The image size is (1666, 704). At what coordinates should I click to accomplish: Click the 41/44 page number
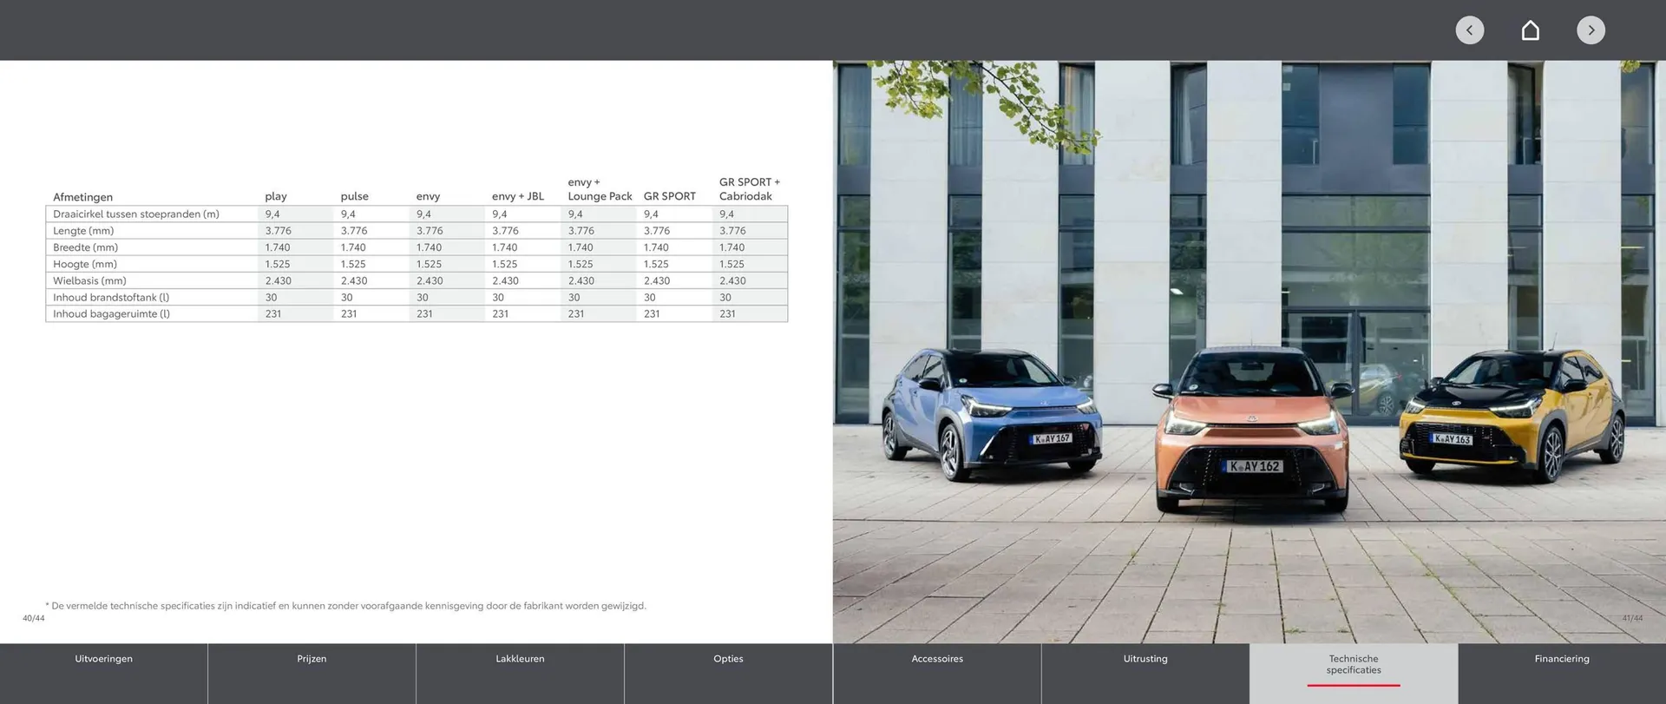pos(1632,618)
